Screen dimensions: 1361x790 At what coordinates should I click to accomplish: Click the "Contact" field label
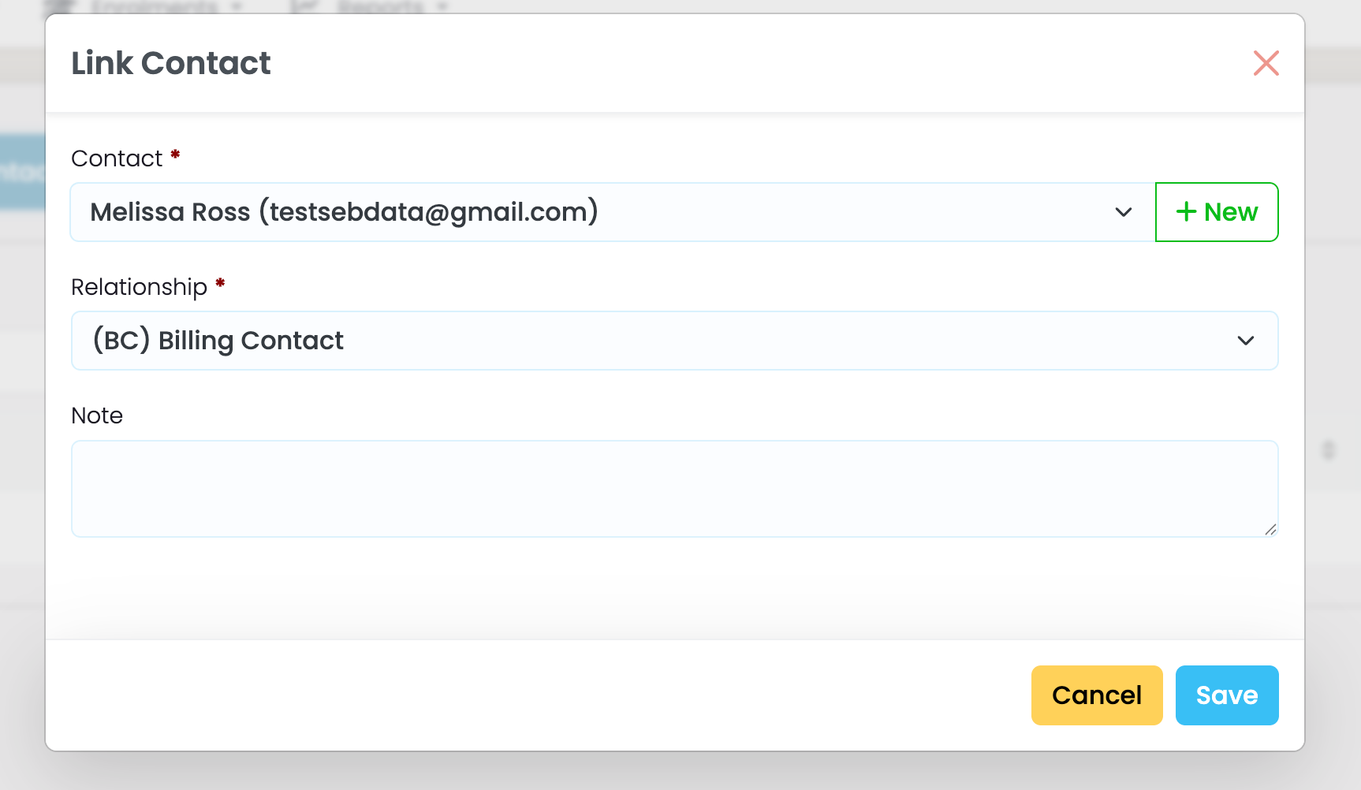[117, 158]
